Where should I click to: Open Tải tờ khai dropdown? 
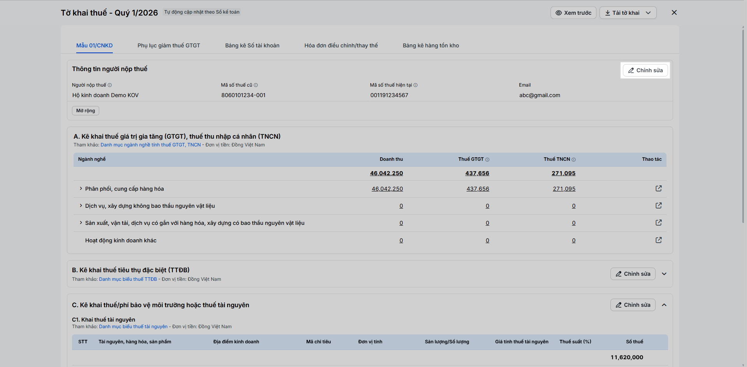point(628,13)
